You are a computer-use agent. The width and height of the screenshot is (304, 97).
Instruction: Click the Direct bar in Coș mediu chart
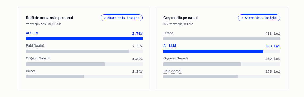(x=222, y=39)
